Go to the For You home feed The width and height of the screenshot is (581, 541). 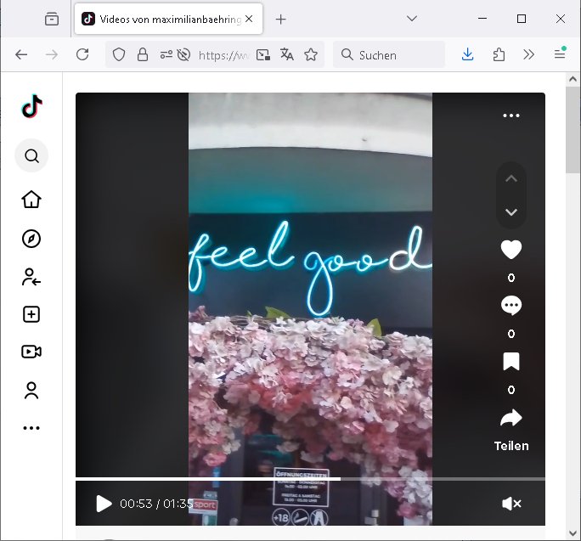[31, 200]
